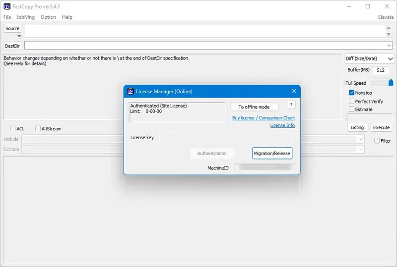Click the To offline mode button
The width and height of the screenshot is (397, 267).
tap(254, 107)
